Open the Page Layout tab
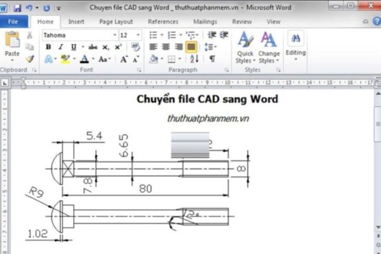The height and width of the screenshot is (254, 381). tap(115, 21)
